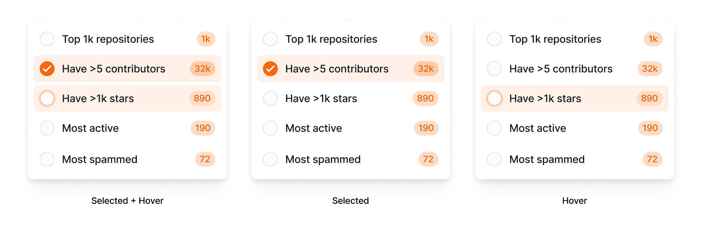The image size is (703, 241).
Task: Select 'Top 1k repositories' radio in first panel
Action: click(47, 39)
